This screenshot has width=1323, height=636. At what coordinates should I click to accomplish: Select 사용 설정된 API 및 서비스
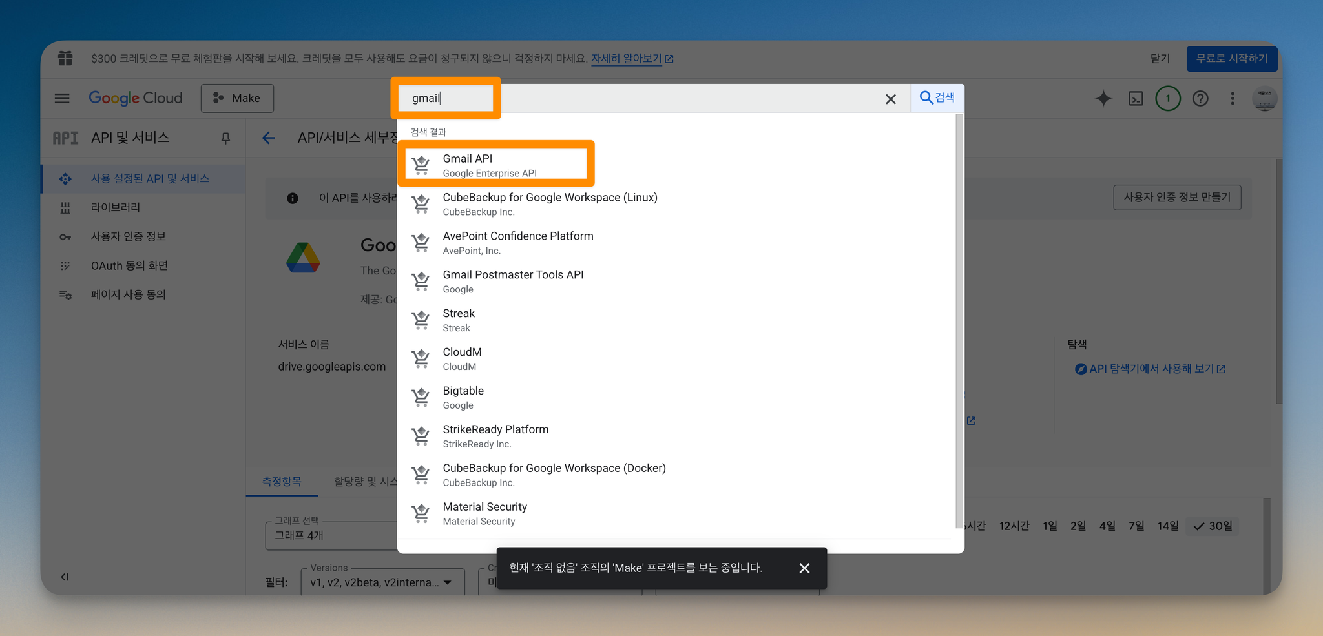click(143, 178)
